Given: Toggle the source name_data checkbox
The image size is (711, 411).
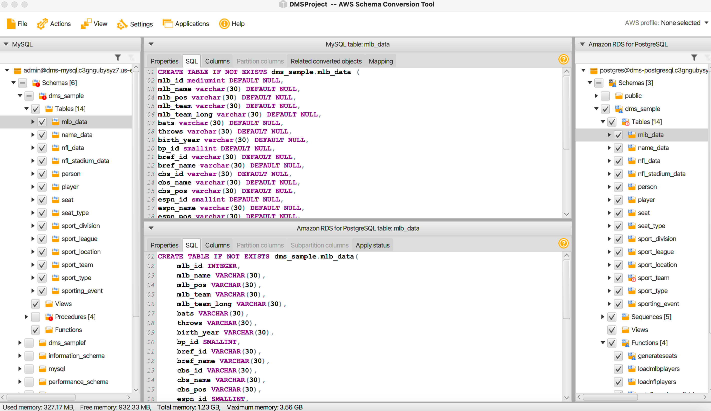Looking at the screenshot, I should (42, 135).
